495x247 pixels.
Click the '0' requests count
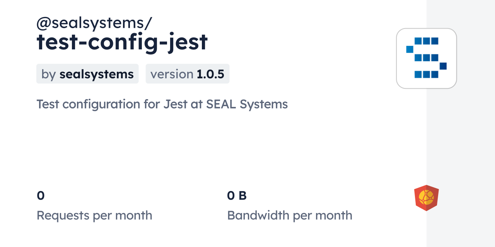pos(41,196)
